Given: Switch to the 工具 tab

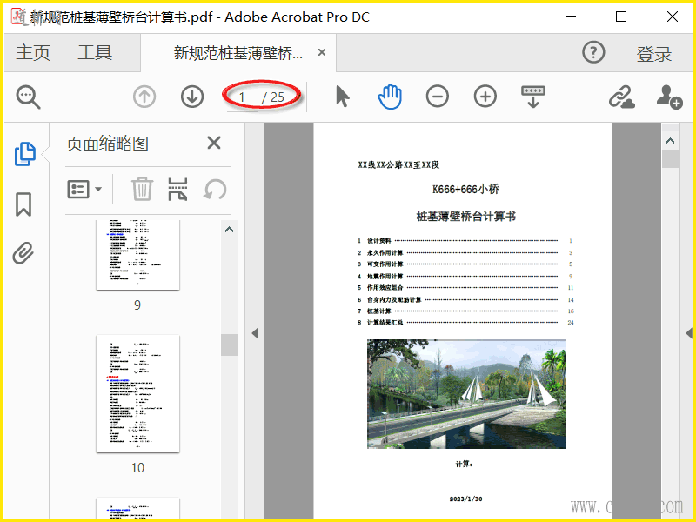Looking at the screenshot, I should 95,52.
